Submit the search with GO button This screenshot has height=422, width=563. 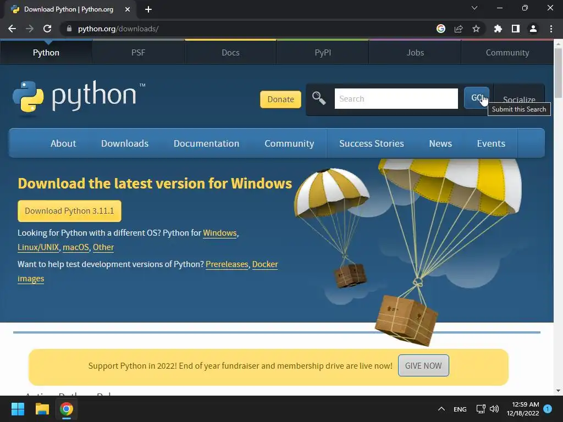click(x=476, y=98)
